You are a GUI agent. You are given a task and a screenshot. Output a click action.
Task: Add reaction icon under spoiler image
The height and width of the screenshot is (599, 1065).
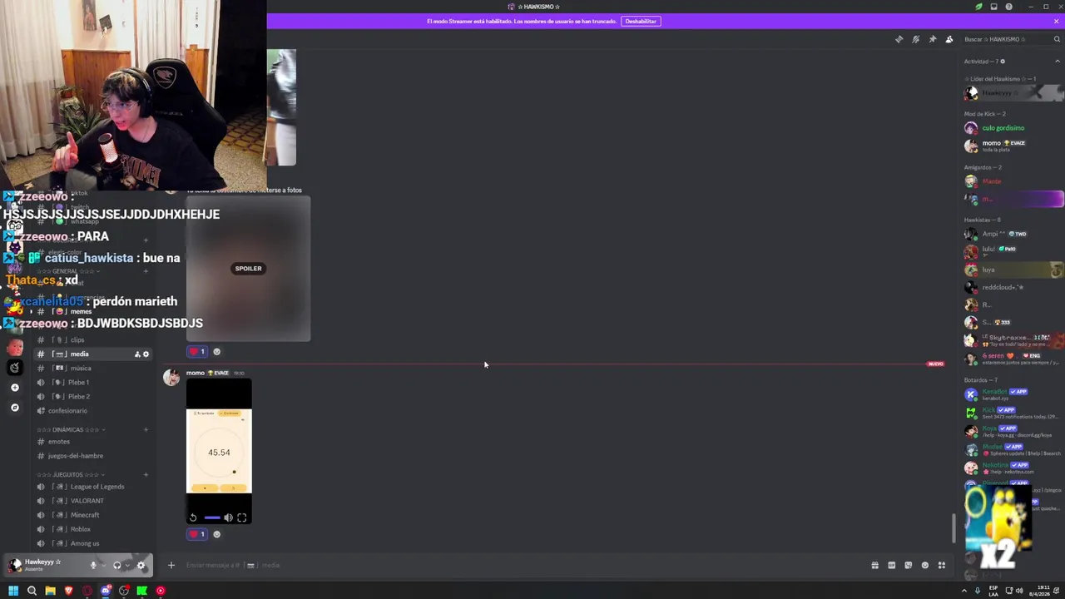tap(217, 351)
